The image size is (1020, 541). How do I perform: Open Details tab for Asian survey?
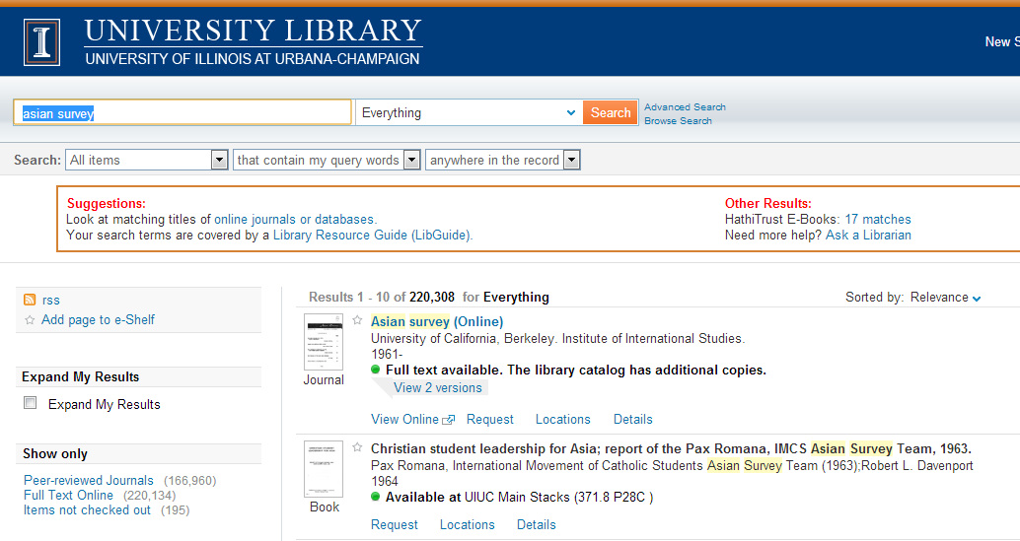633,420
